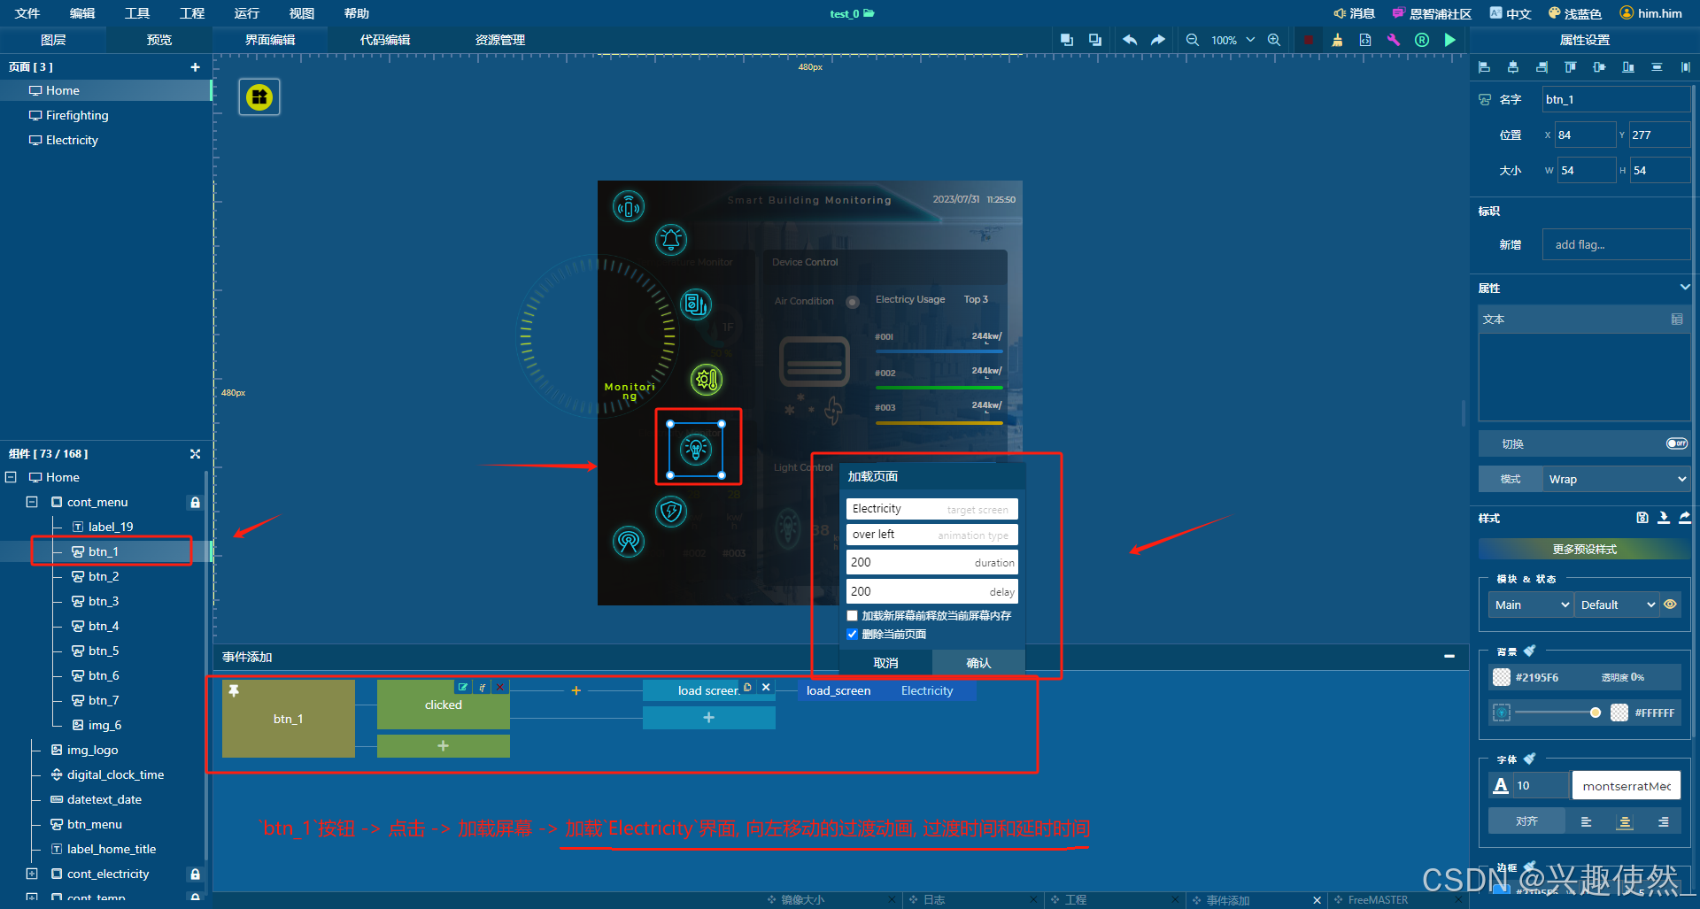The height and width of the screenshot is (909, 1700).
Task: Expand the cont_electricity tree node
Action: click(32, 874)
